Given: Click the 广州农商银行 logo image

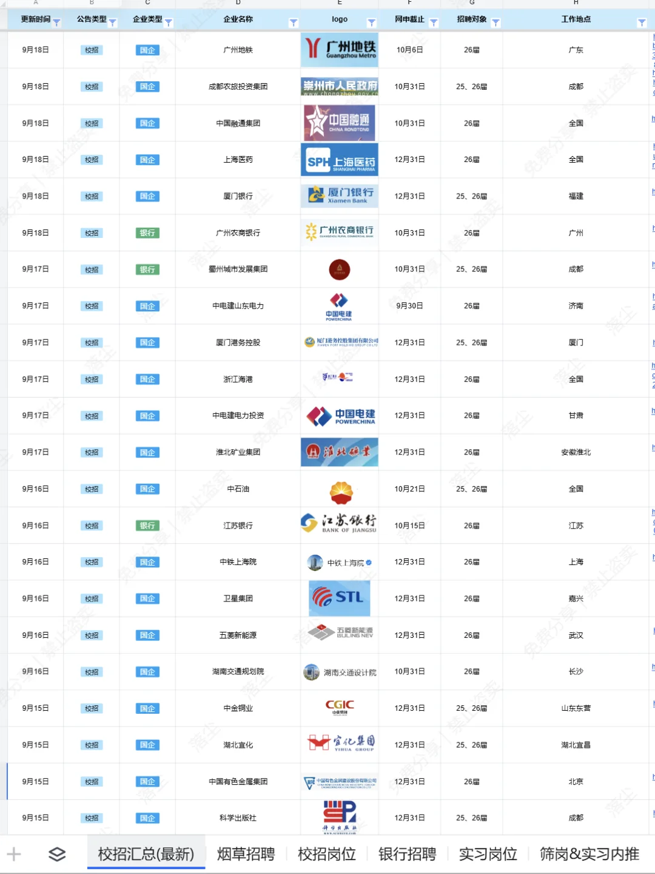Looking at the screenshot, I should [x=340, y=232].
